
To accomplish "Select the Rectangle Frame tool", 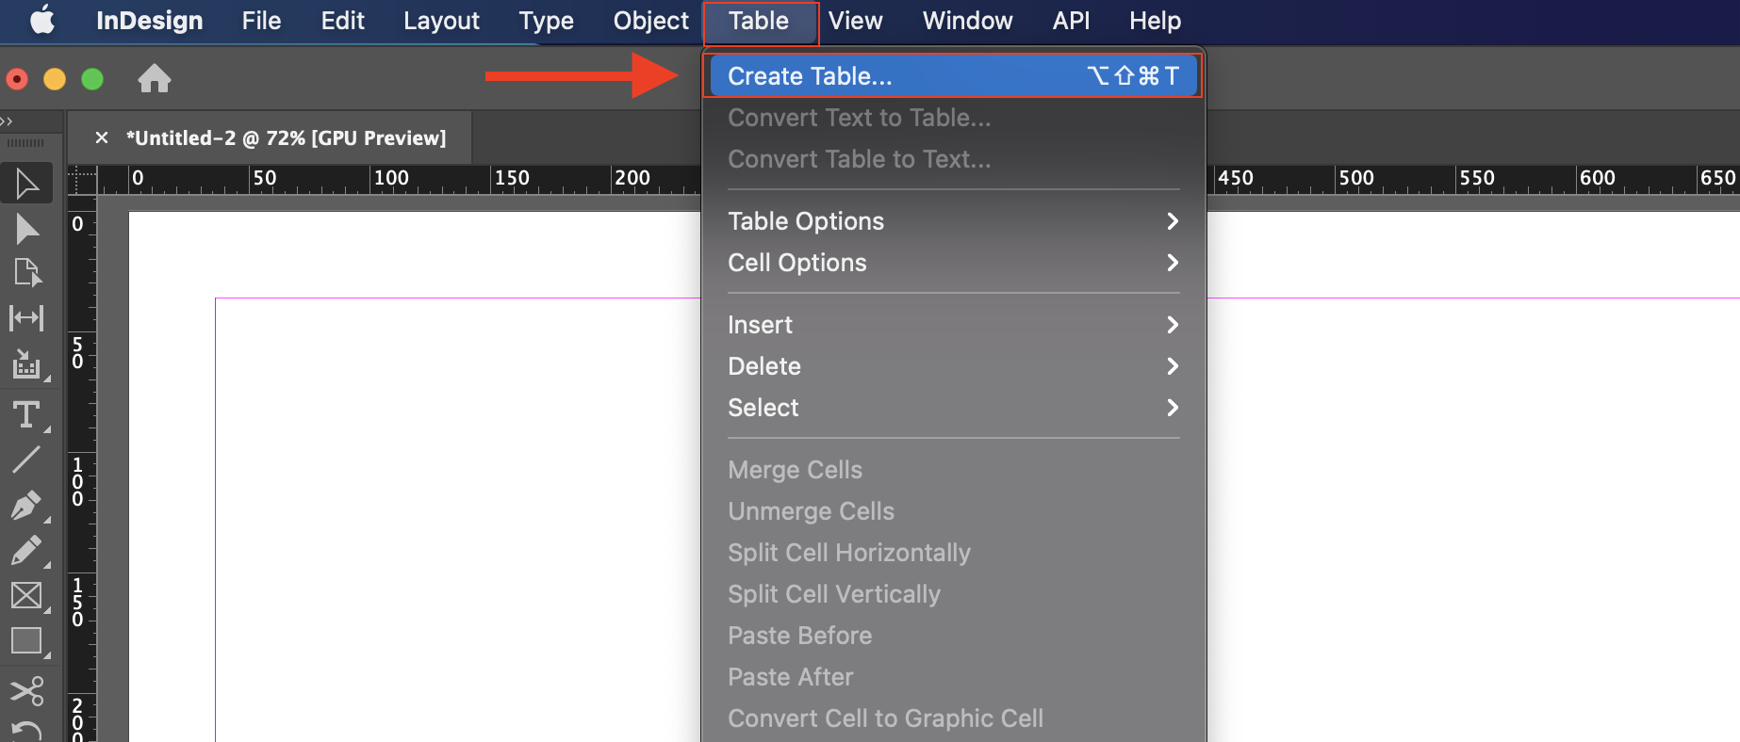I will click(x=27, y=596).
